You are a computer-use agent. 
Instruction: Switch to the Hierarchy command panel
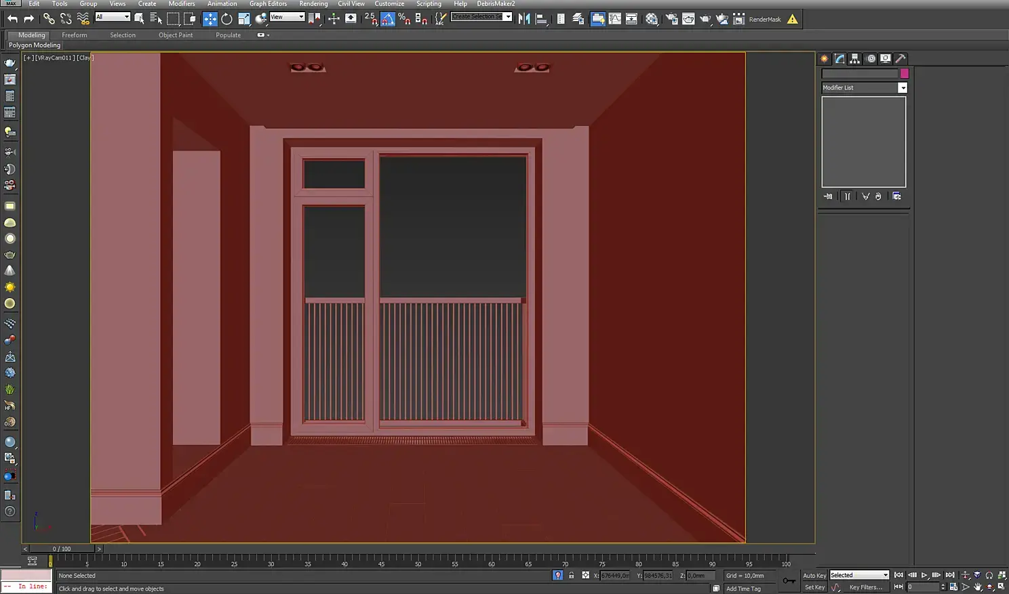854,59
